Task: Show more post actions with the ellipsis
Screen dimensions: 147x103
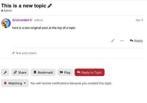Action: tap(122, 41)
